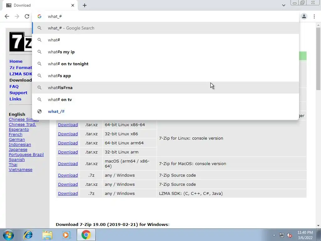Image resolution: width=321 pixels, height=241 pixels.
Task: Switch language to Japanese
Action: 18,150
